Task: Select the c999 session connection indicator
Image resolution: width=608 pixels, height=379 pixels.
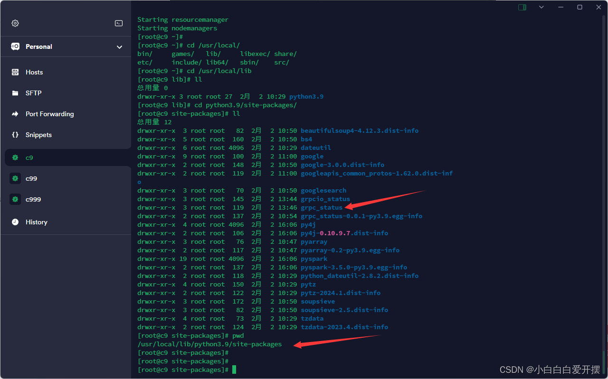Action: 14,199
